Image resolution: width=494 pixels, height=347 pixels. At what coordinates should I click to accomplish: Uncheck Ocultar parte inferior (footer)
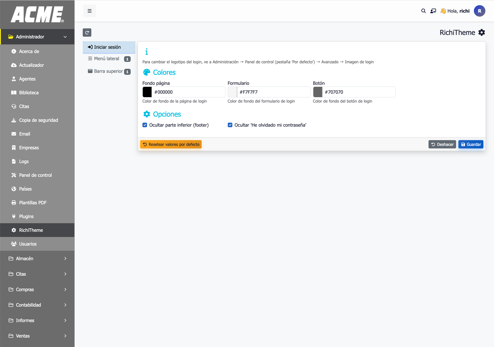(145, 125)
